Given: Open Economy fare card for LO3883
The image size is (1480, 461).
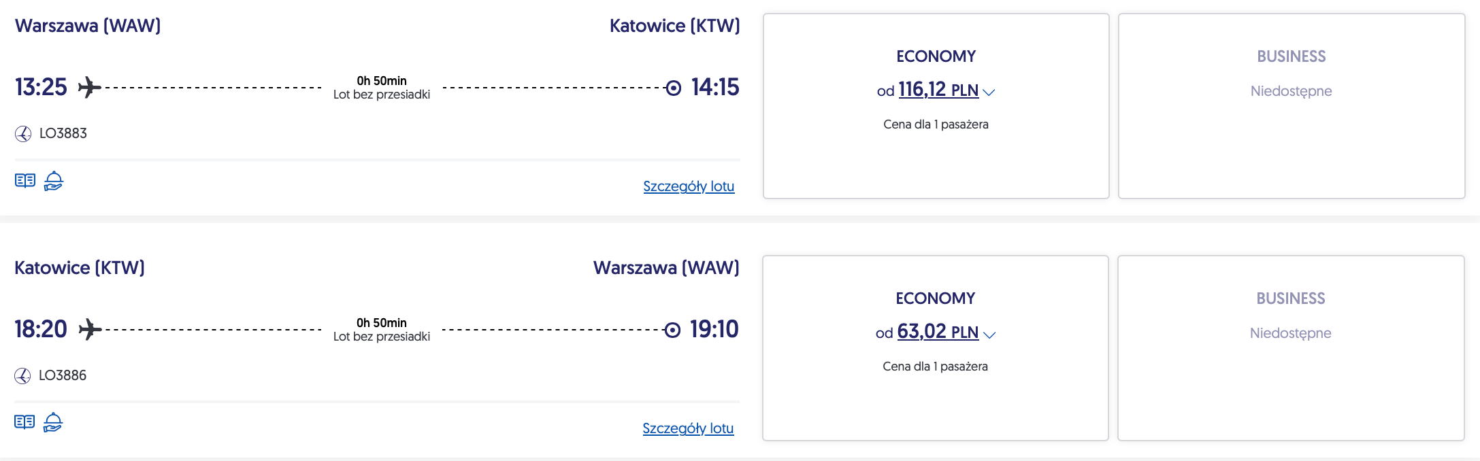Looking at the screenshot, I should 936,156.
